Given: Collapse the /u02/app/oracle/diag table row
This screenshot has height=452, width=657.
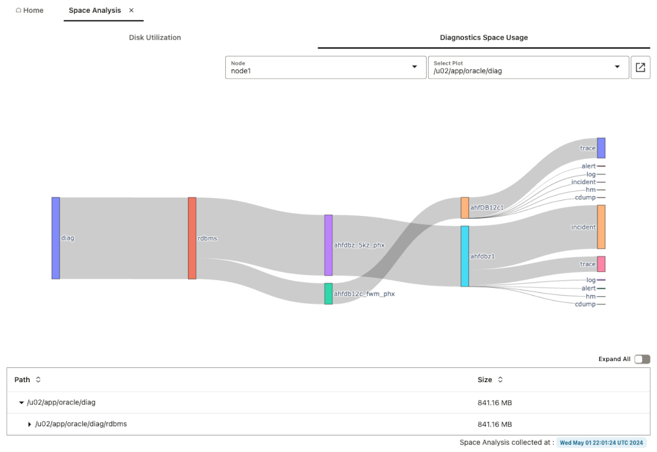Looking at the screenshot, I should click(21, 402).
